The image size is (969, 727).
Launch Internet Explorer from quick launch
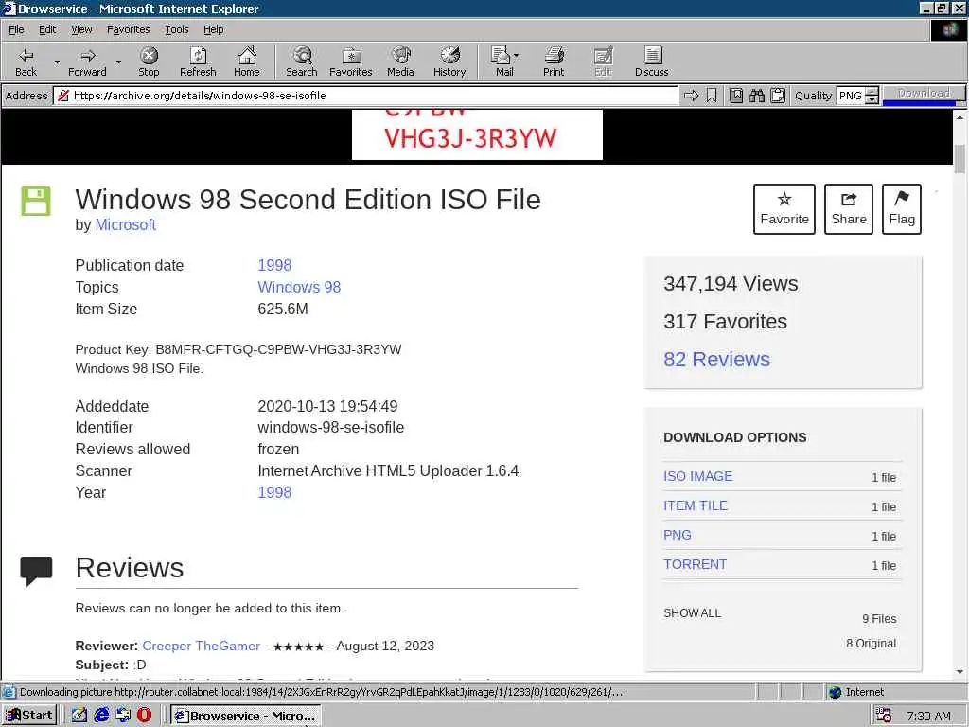[x=101, y=715]
